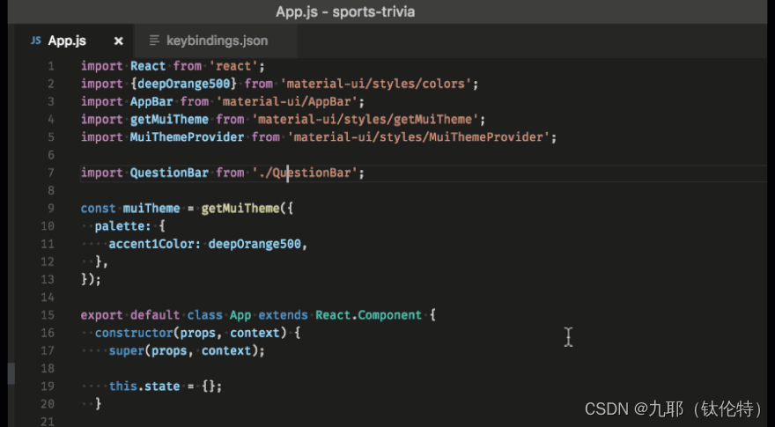Select line number 1 in the gutter
Image resolution: width=775 pixels, height=427 pixels.
[x=51, y=66]
